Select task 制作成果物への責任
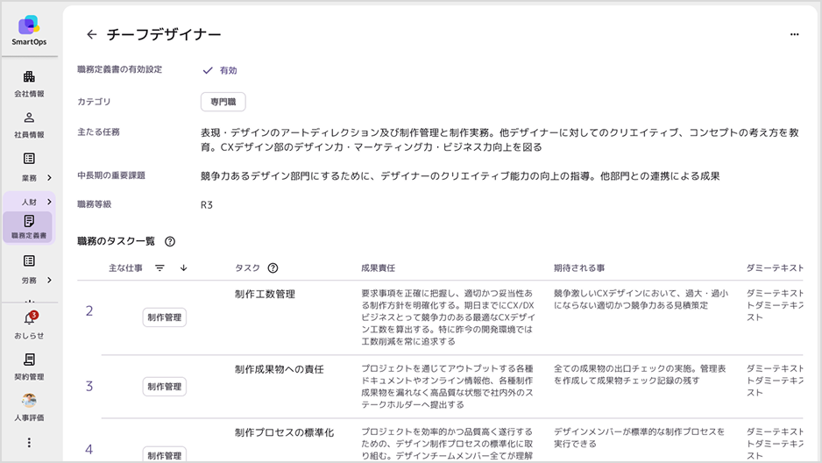Screen dimensions: 822x463 (x=280, y=370)
